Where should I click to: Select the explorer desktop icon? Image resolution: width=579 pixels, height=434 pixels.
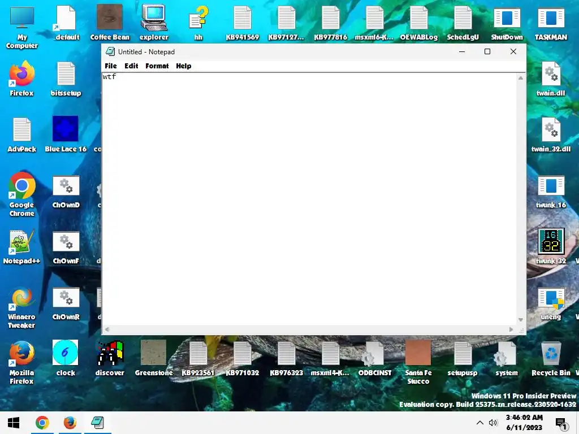154,23
